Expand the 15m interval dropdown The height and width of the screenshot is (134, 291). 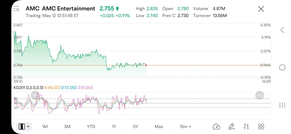pos(185,127)
